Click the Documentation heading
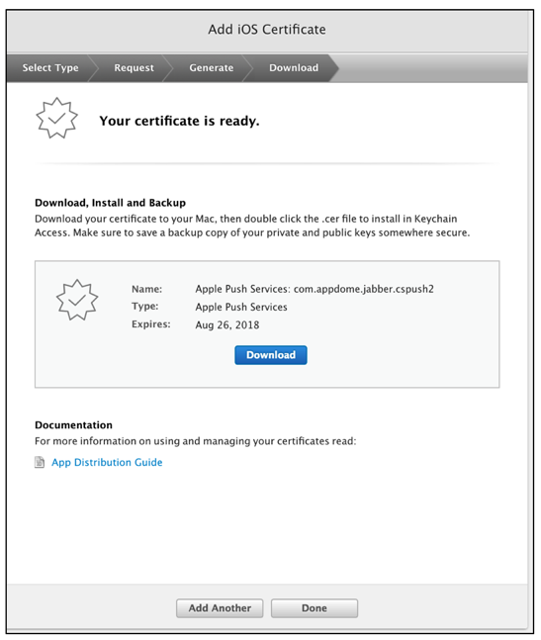Viewport: 541px width, 640px height. click(x=73, y=425)
